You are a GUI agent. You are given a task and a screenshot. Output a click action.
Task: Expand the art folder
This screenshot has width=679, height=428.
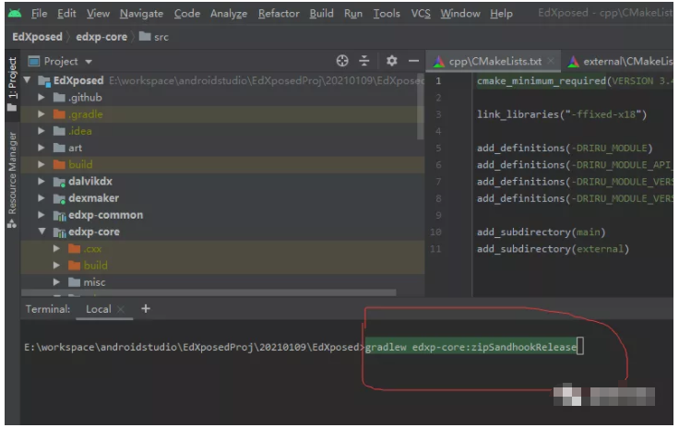coord(42,148)
